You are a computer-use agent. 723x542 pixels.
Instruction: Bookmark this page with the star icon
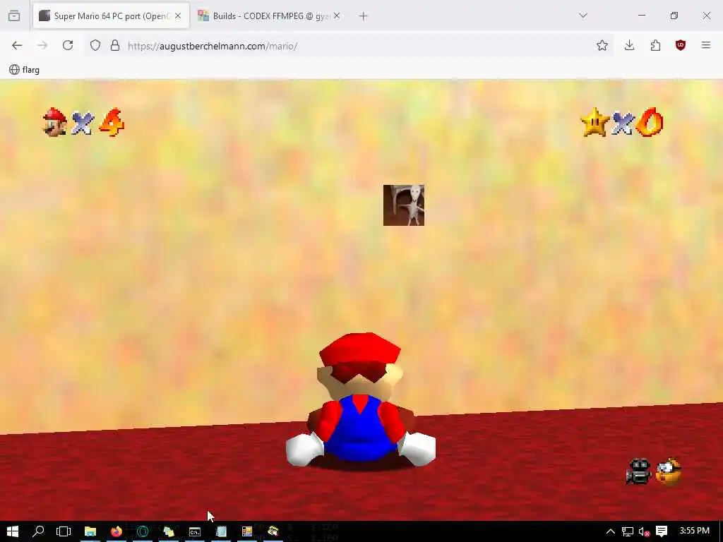602,45
